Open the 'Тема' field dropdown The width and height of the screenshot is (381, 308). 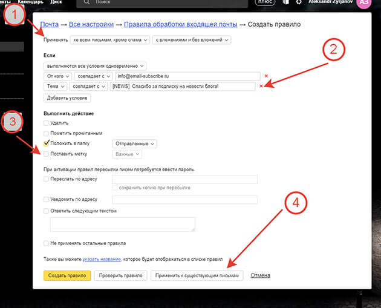[55, 87]
